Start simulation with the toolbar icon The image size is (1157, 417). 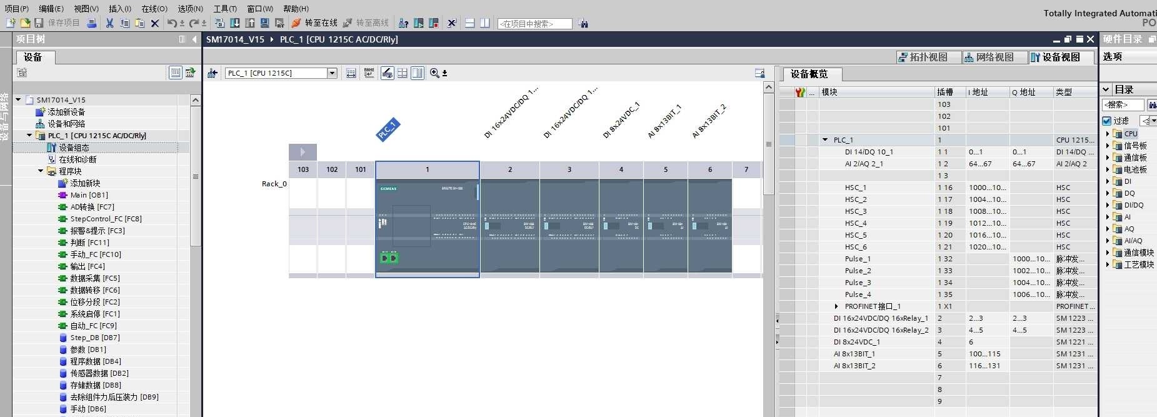click(265, 23)
